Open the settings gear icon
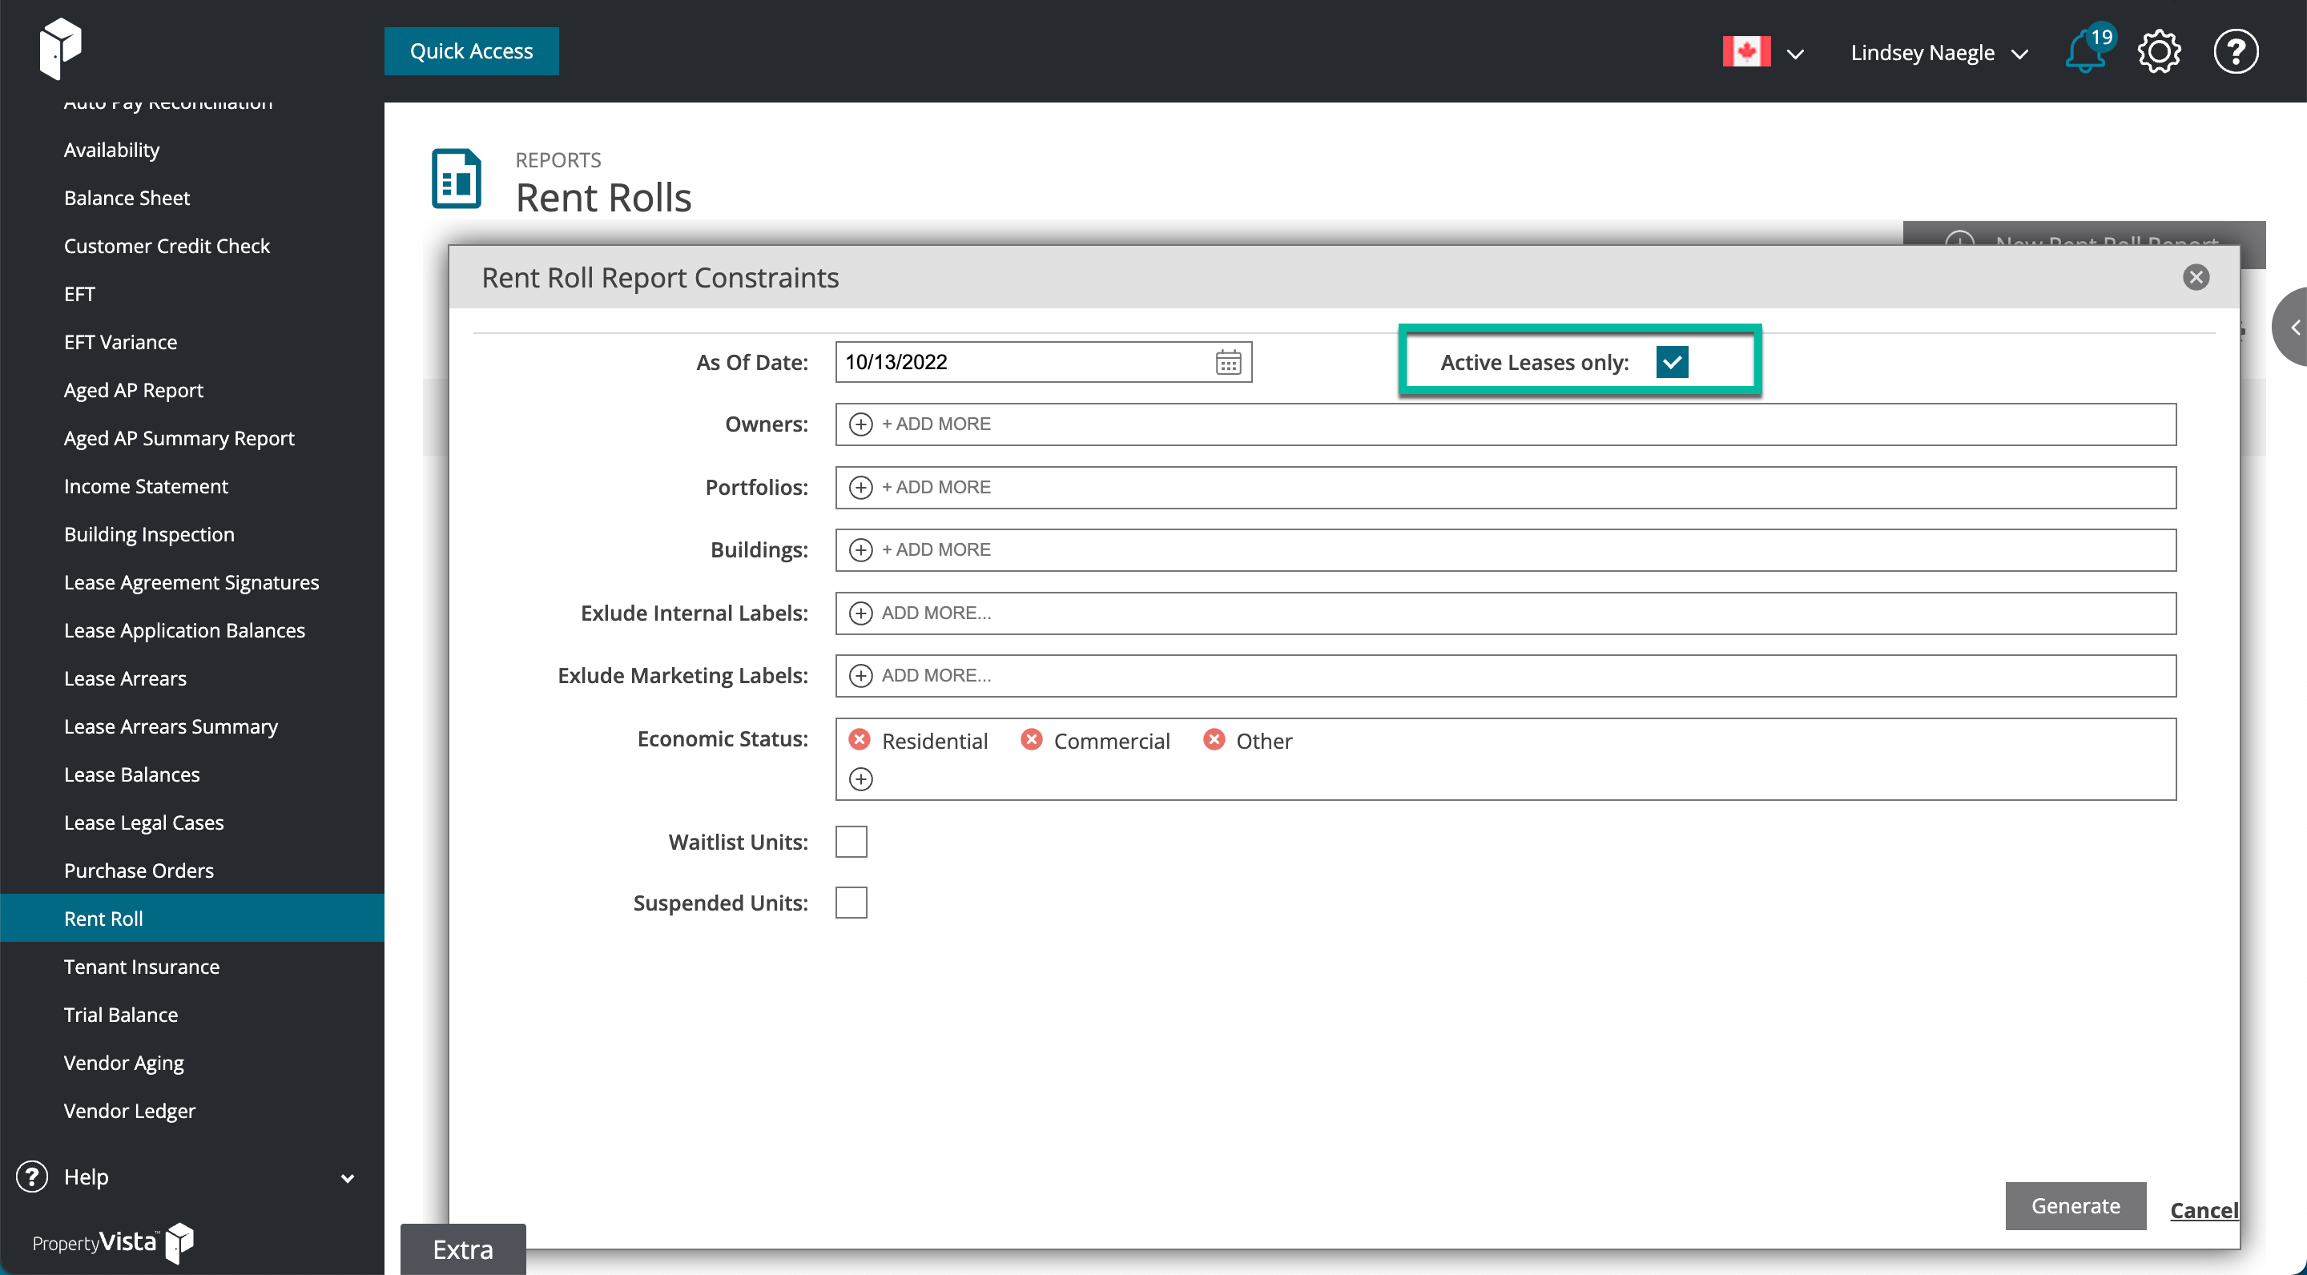 click(2160, 52)
